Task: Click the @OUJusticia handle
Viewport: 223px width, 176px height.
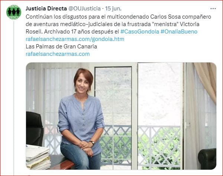Action: pos(84,9)
